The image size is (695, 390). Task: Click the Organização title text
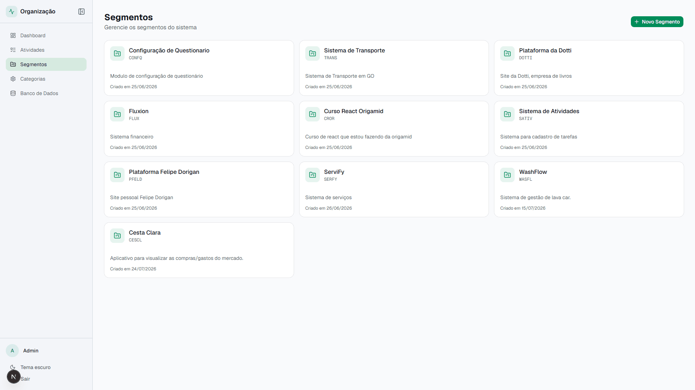point(38,12)
